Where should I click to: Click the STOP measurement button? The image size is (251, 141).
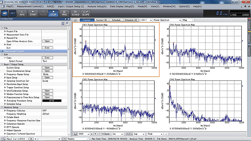click(53, 13)
